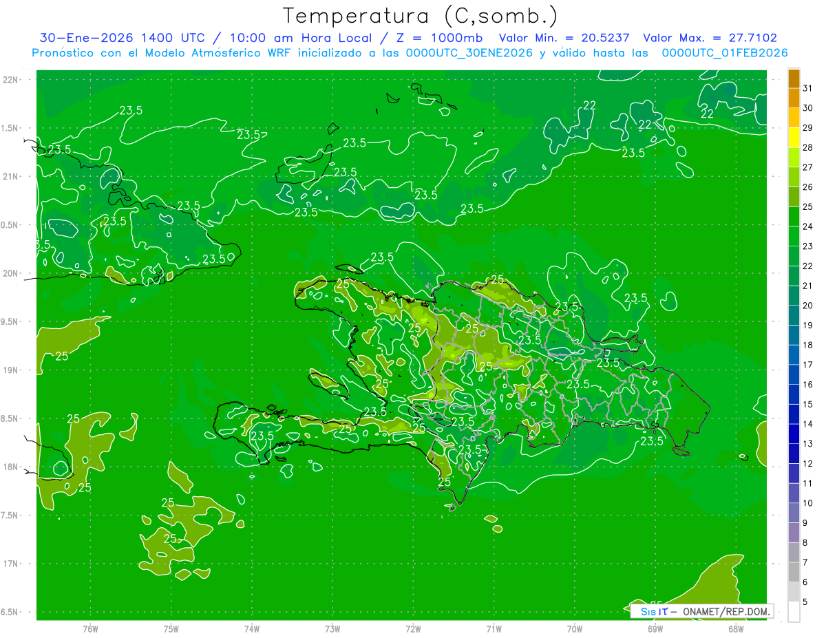Image resolution: width=826 pixels, height=638 pixels.
Task: Click the 17N latitude label
Action: point(10,564)
